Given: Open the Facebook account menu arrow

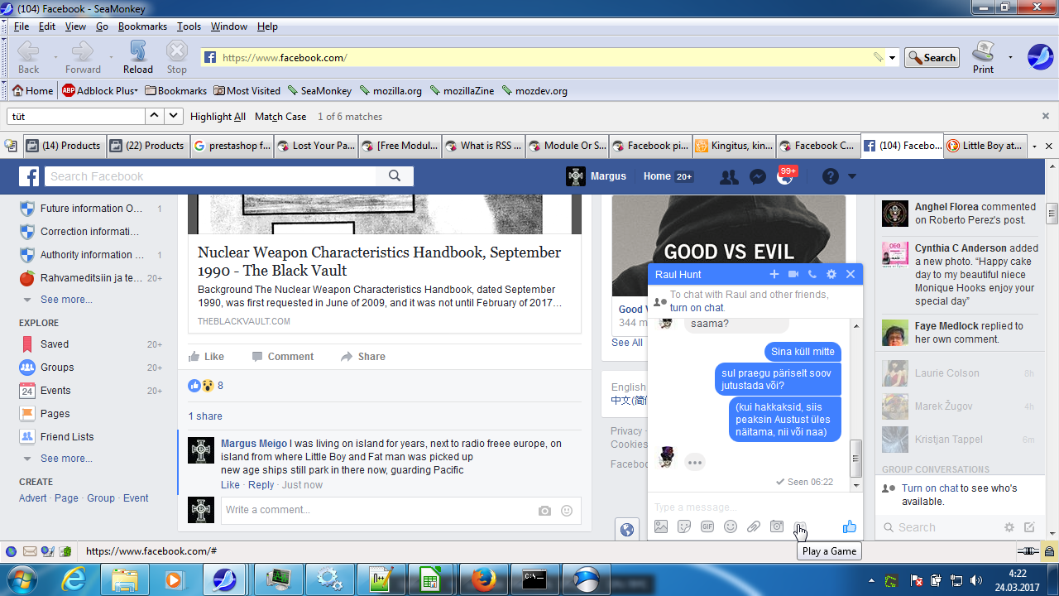Looking at the screenshot, I should click(852, 176).
